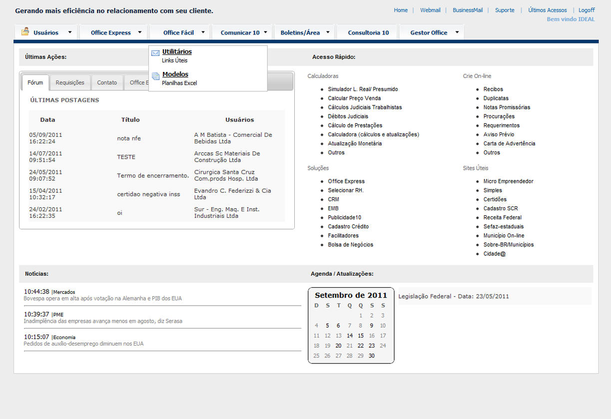The width and height of the screenshot is (611, 419).
Task: Expand the Usuários menu arrow
Action: pyautogui.click(x=70, y=32)
